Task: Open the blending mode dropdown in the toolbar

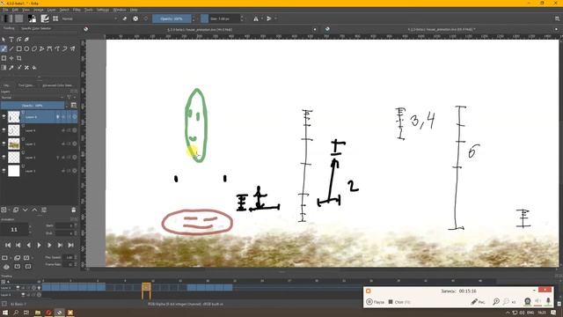Action: click(x=89, y=18)
